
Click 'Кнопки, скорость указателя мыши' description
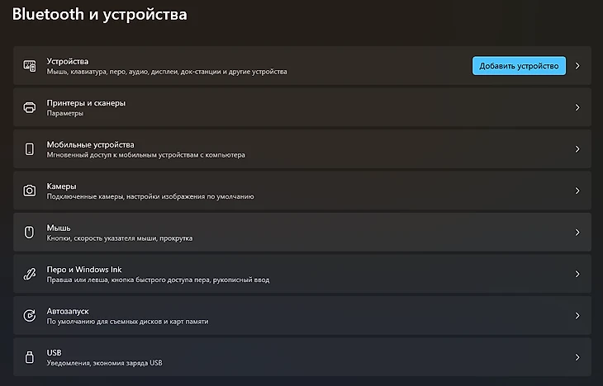point(120,238)
